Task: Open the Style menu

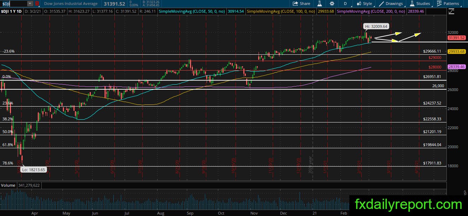Action: pyautogui.click(x=364, y=4)
